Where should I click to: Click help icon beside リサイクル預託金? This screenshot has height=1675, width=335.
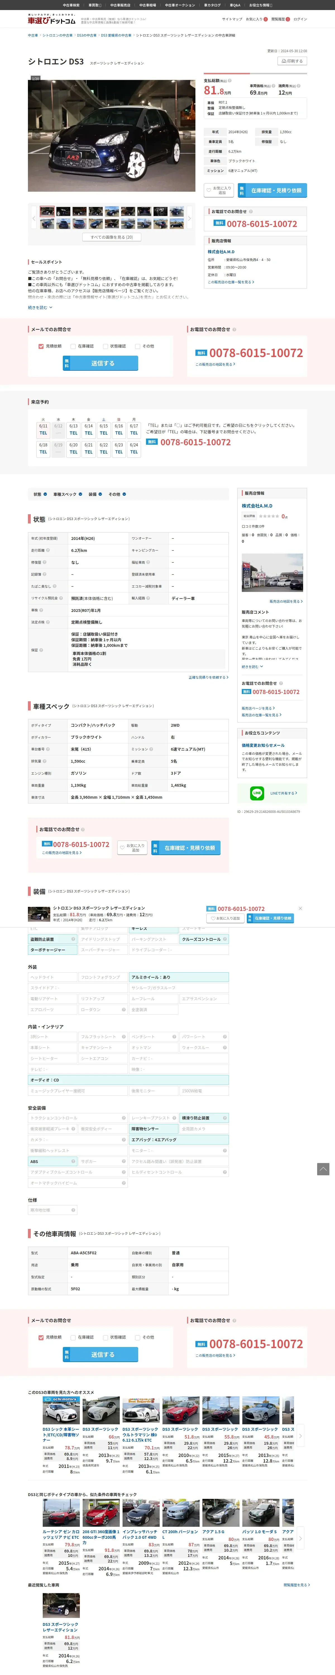(61, 598)
